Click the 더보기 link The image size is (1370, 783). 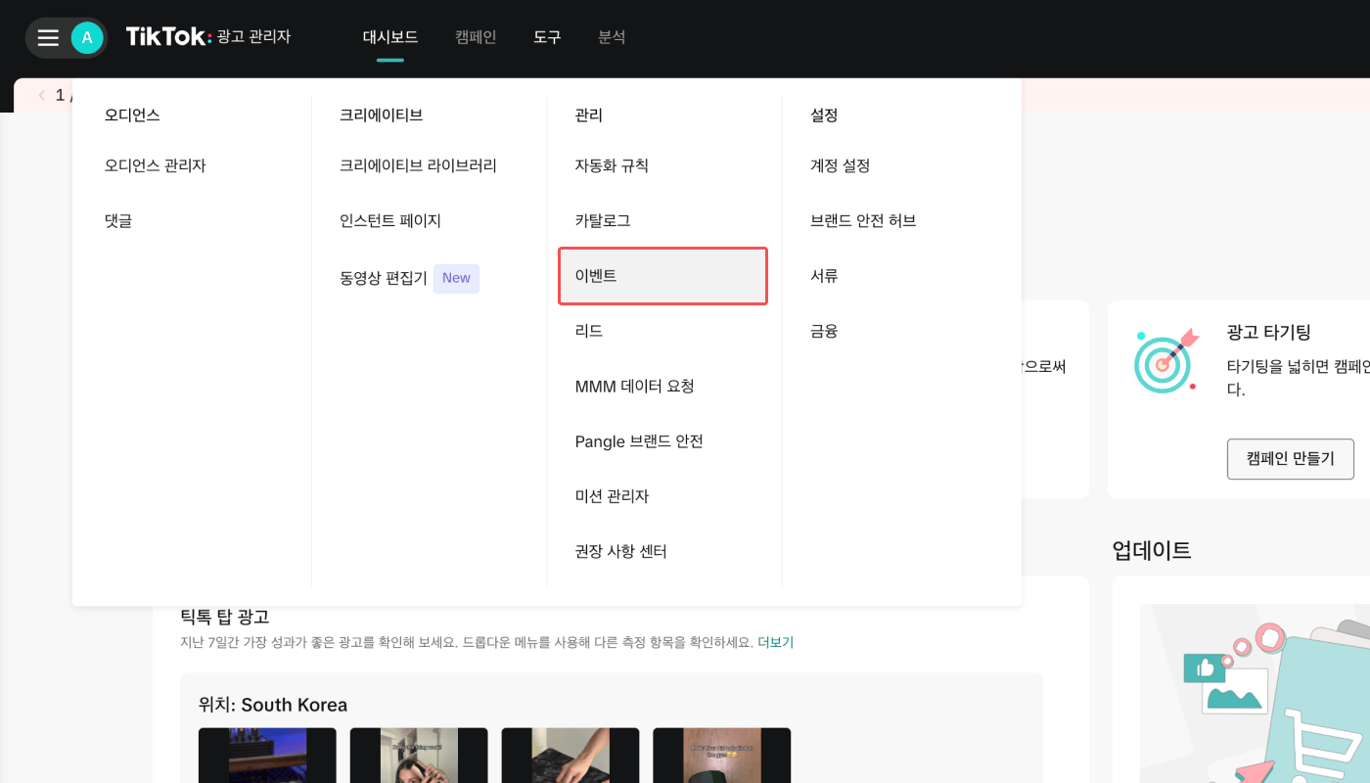click(776, 643)
